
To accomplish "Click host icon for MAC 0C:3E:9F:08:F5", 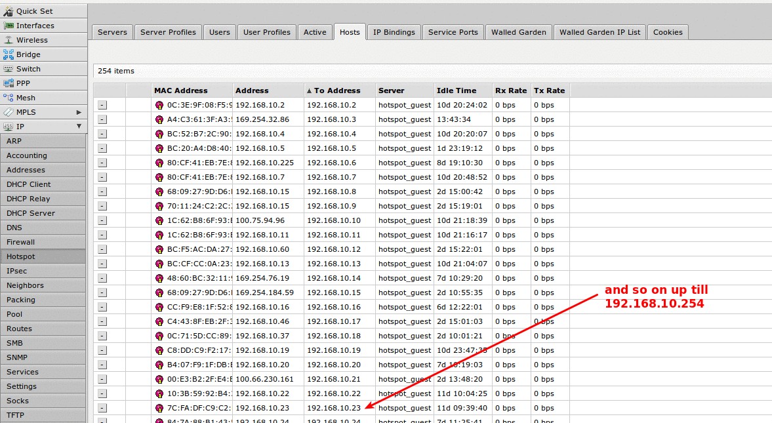I will click(x=159, y=105).
